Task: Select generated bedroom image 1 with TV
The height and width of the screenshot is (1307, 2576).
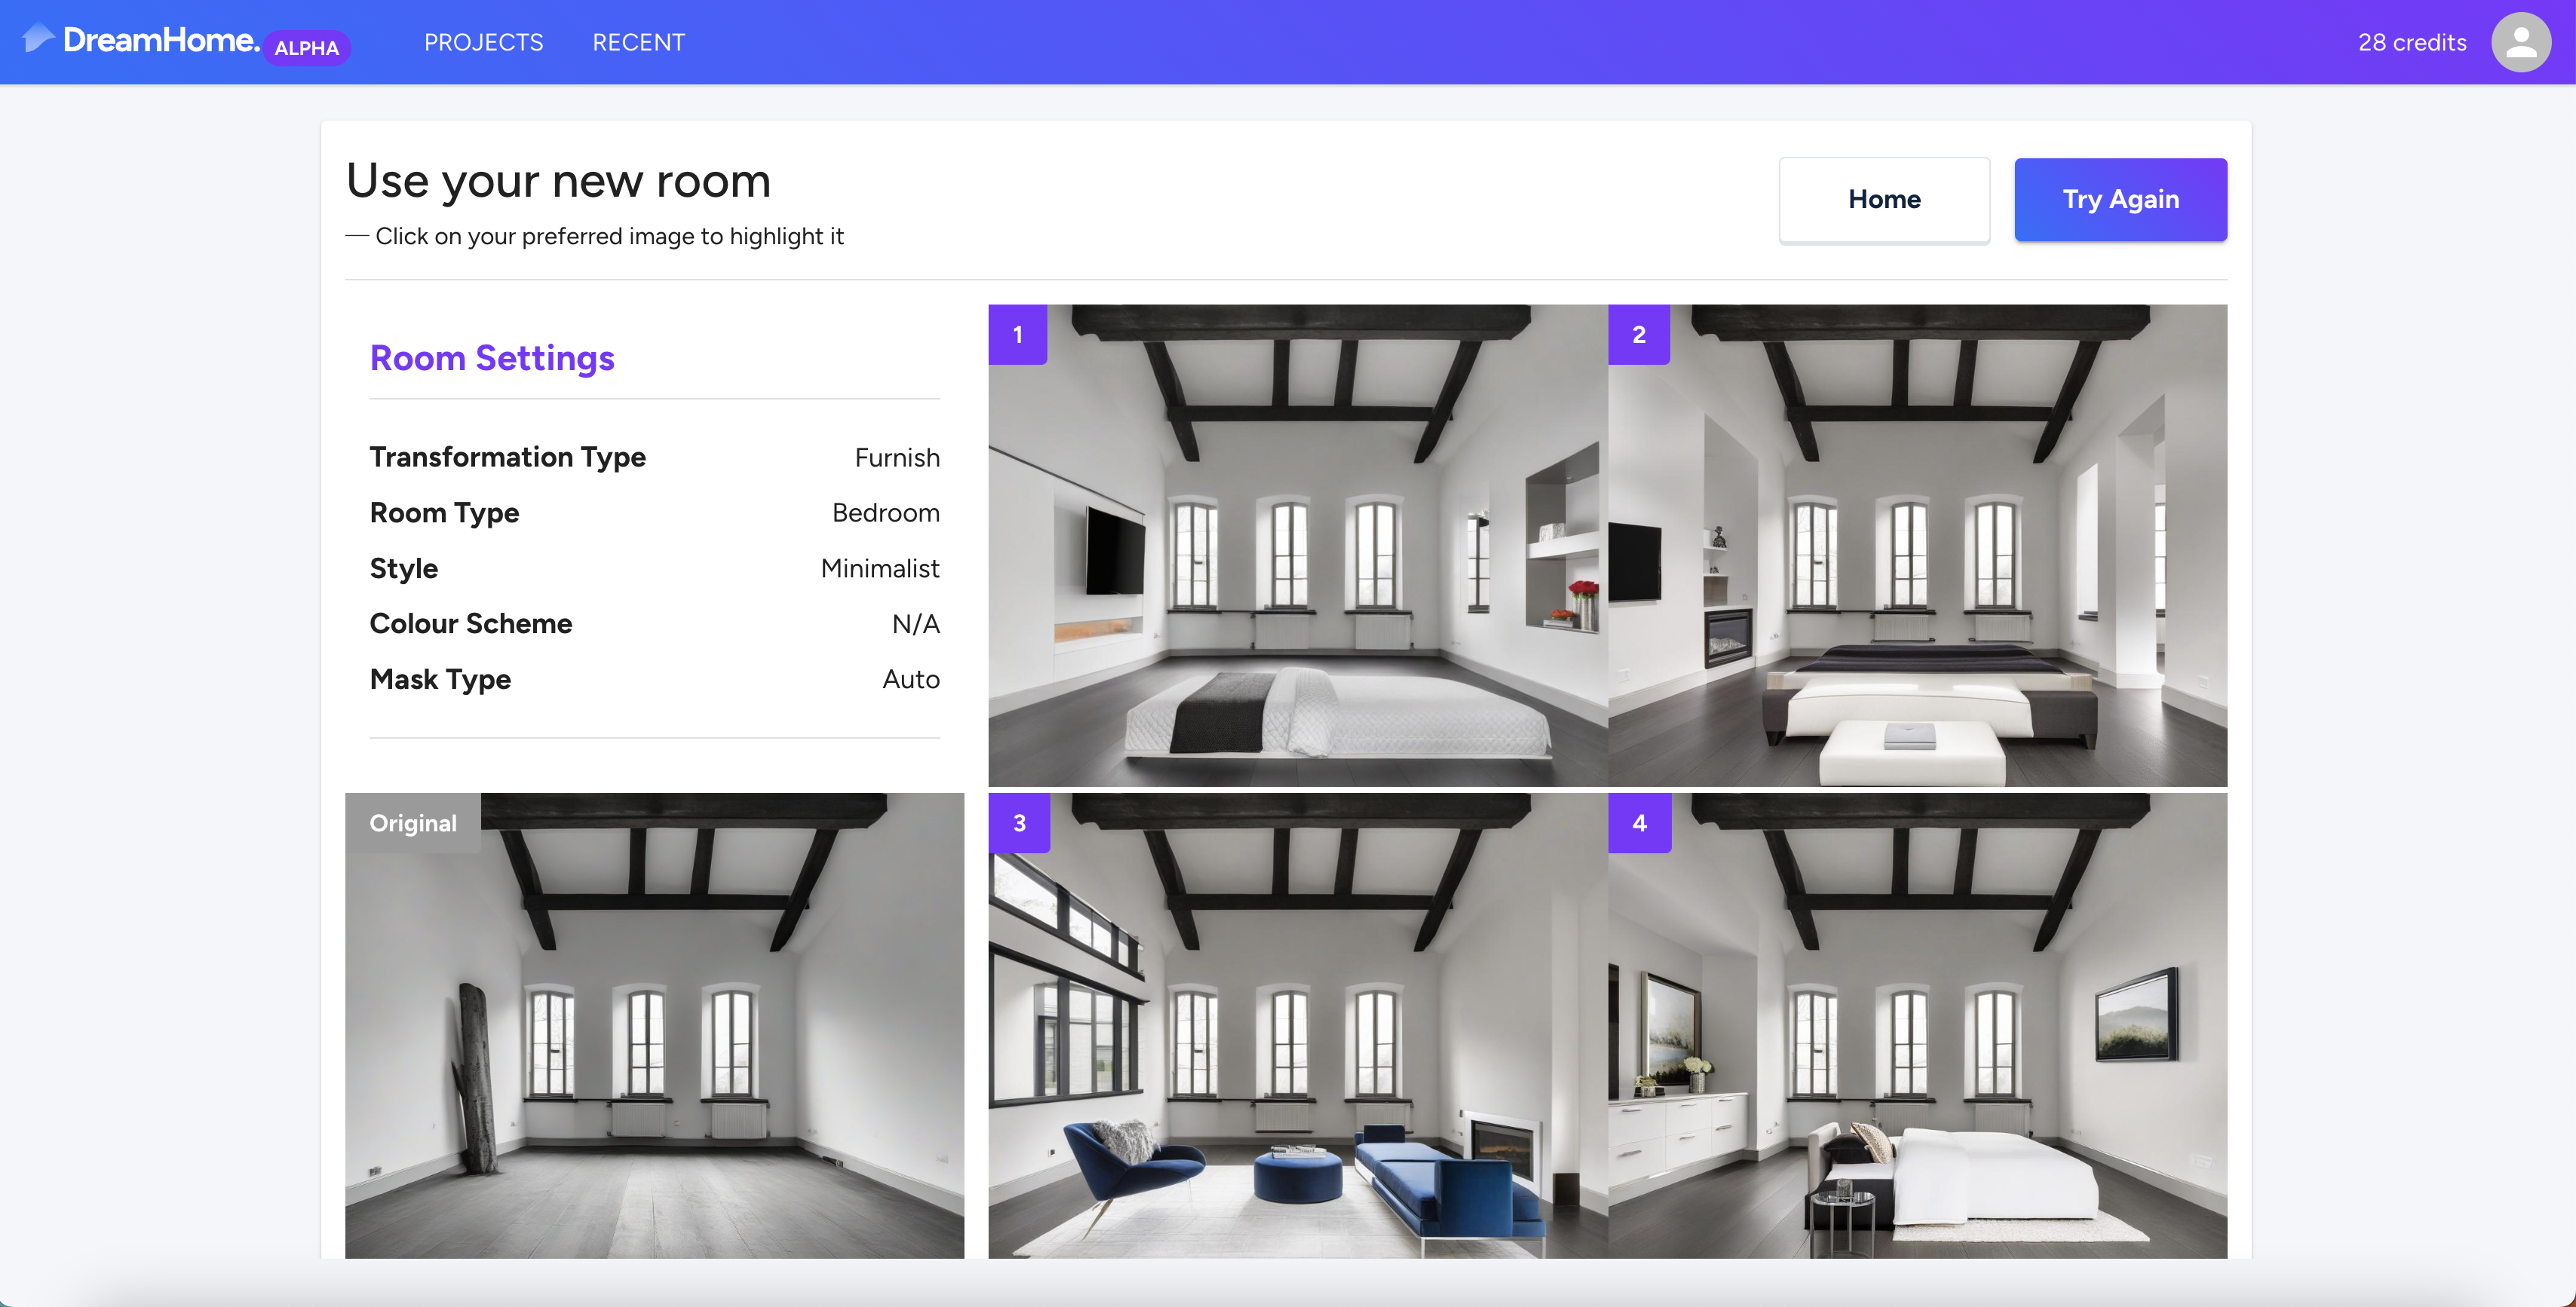Action: (x=1297, y=559)
